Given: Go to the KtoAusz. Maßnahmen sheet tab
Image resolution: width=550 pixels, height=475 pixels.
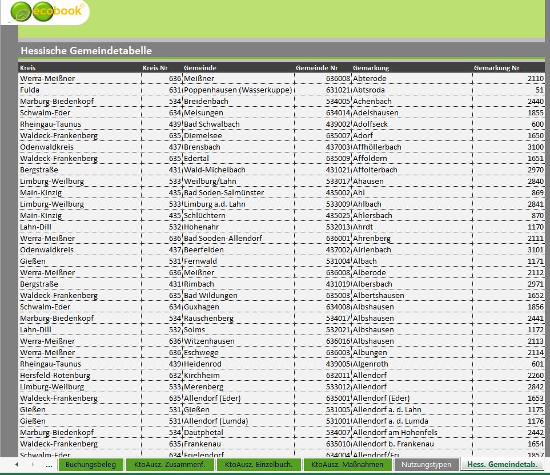Looking at the screenshot, I should (347, 465).
